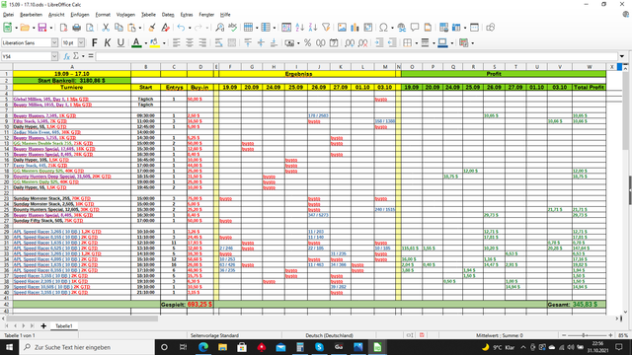632x355 pixels.
Task: Open the Datei menu
Action: pyautogui.click(x=8, y=15)
